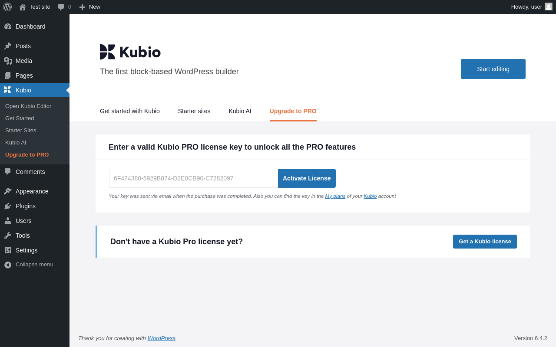Click the user avatar in admin bar
The width and height of the screenshot is (556, 347).
(x=549, y=7)
